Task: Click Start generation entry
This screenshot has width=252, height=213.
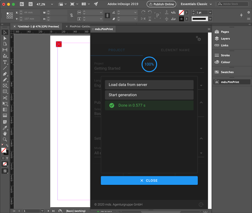Action: [x=149, y=95]
